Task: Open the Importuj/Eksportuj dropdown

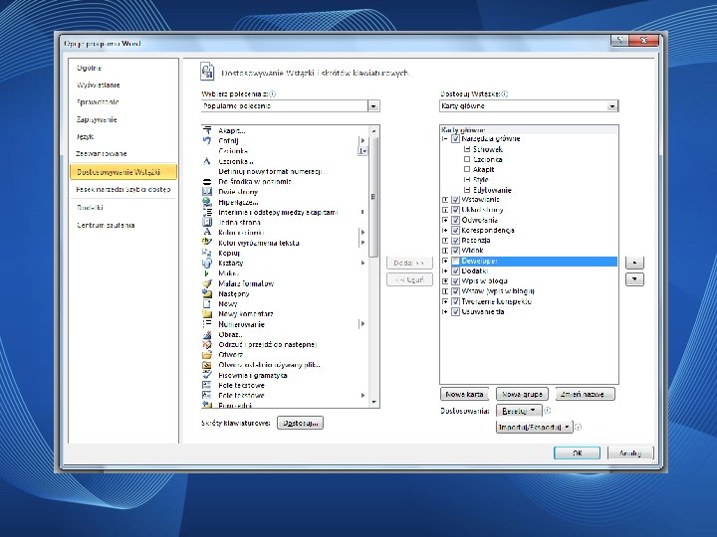Action: pos(534,427)
